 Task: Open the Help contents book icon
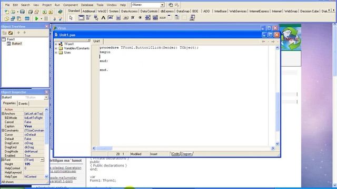click(x=60, y=12)
